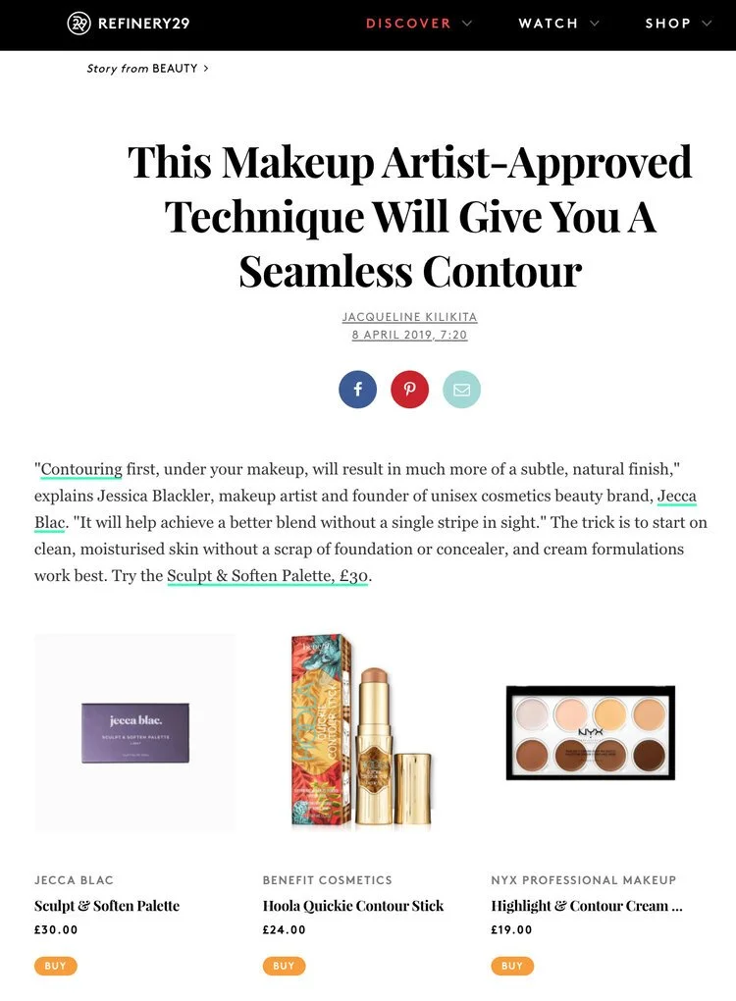Screen dimensions: 736x1001
Task: Follow the Contouring hyperlink
Action: coord(81,469)
